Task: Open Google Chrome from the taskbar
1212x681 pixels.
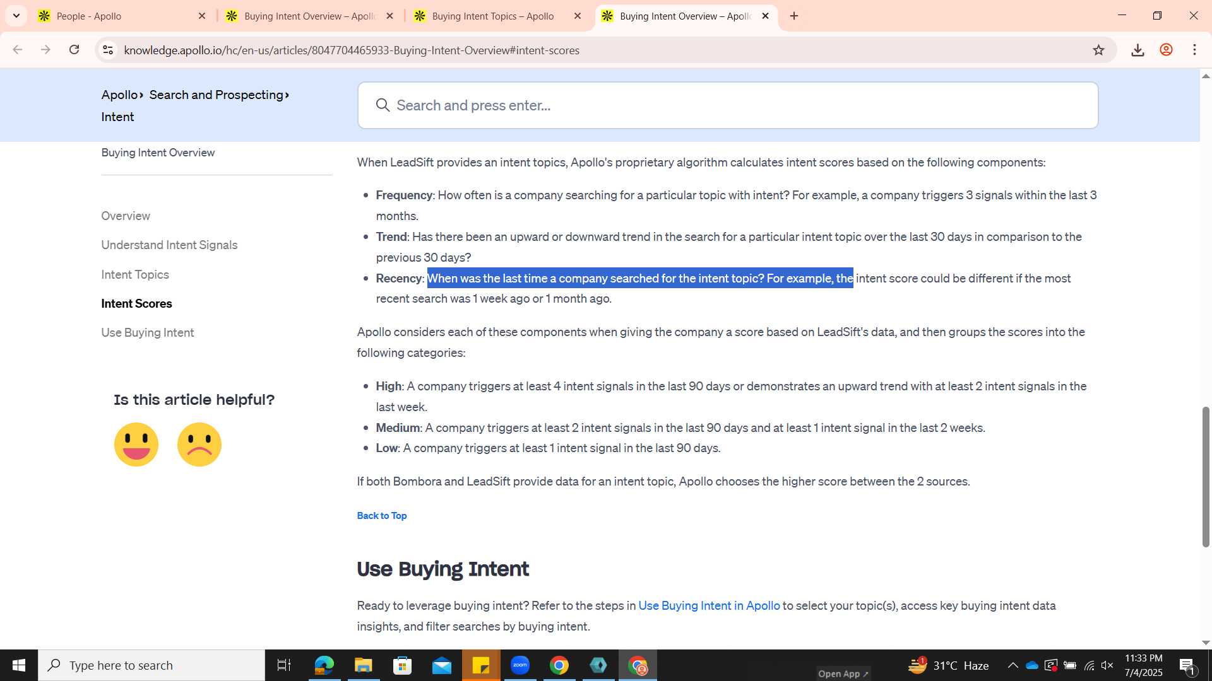Action: tap(559, 665)
